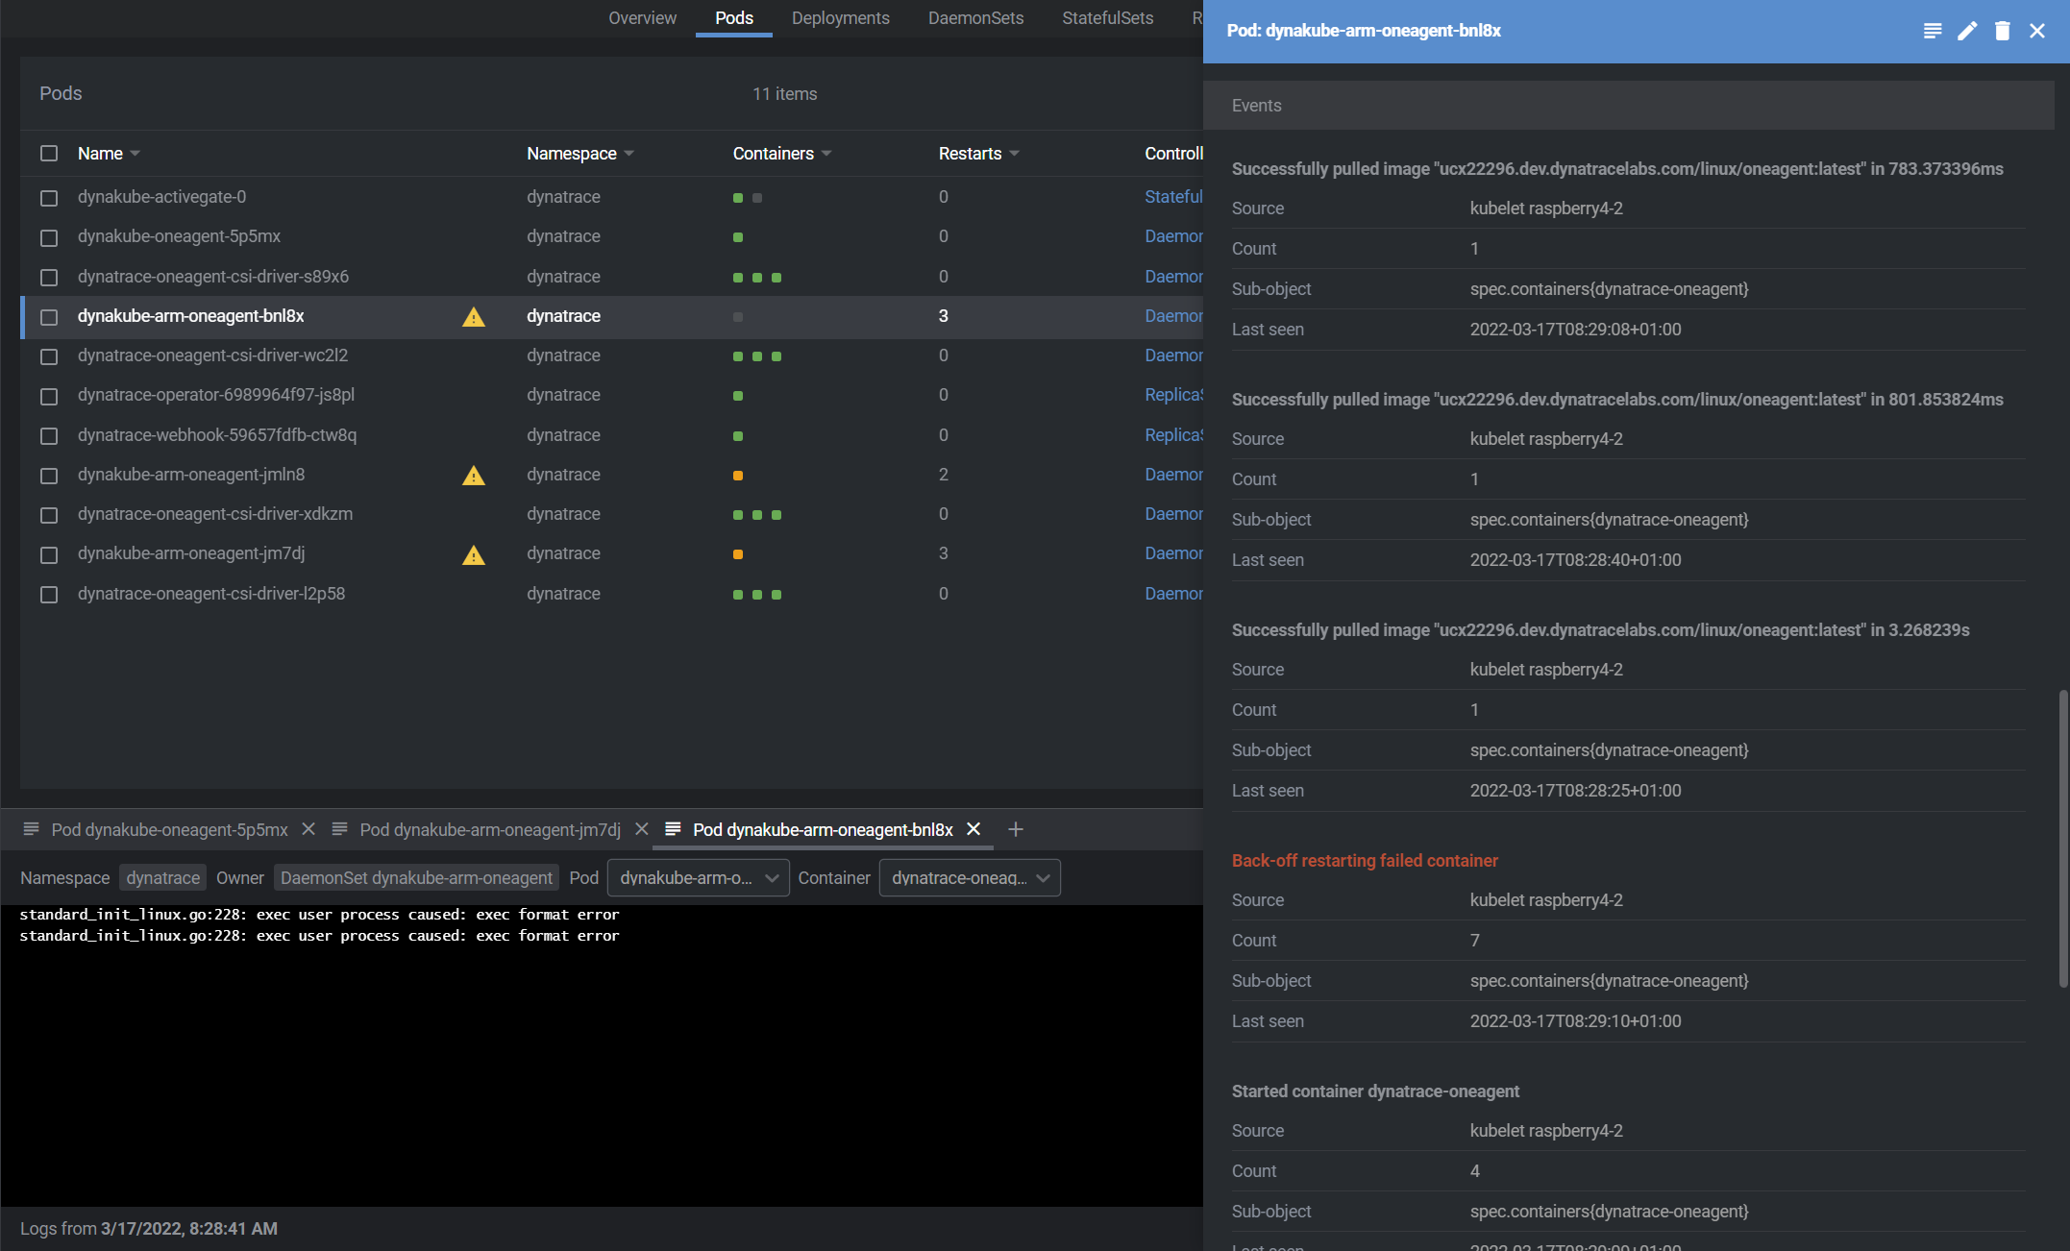
Task: Check dynatrace-oneagent-csi-driver-wc2l2 checkbox
Action: point(49,356)
